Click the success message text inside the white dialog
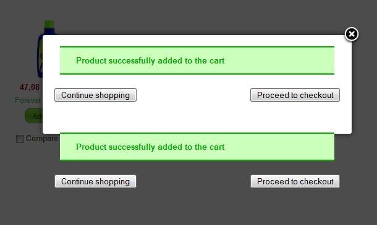Viewport: 377px width, 225px height. [150, 60]
